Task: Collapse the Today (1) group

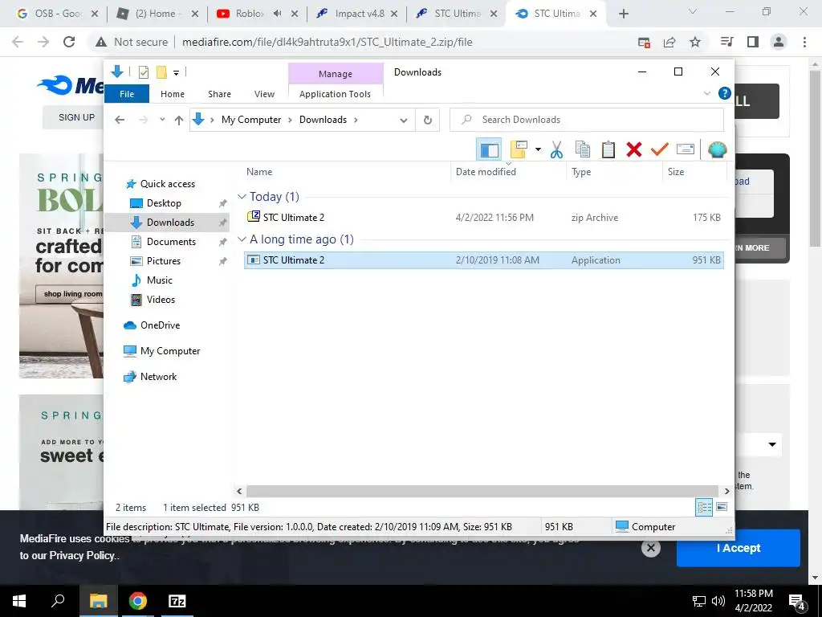Action: click(x=242, y=197)
